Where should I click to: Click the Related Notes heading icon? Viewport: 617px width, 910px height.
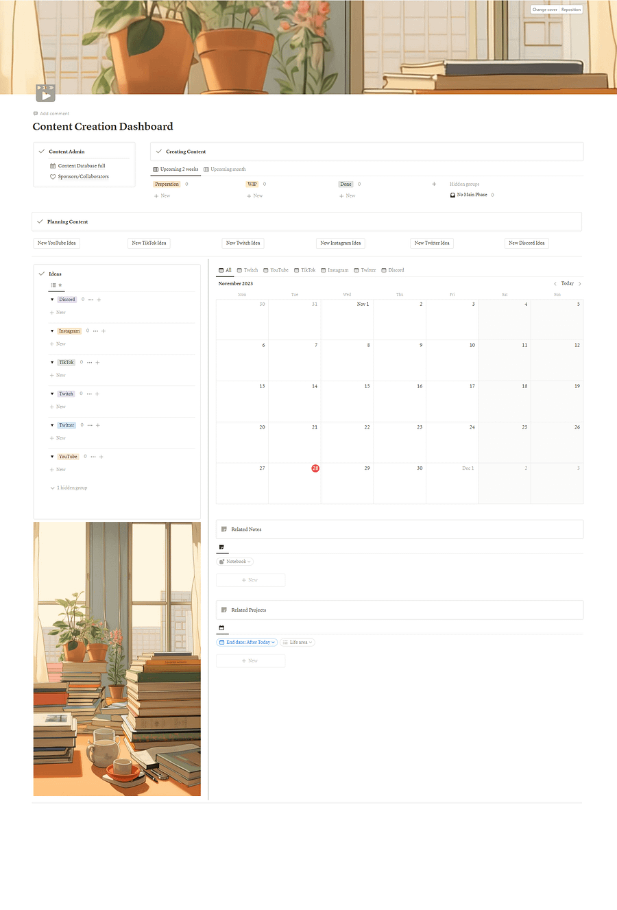(224, 529)
